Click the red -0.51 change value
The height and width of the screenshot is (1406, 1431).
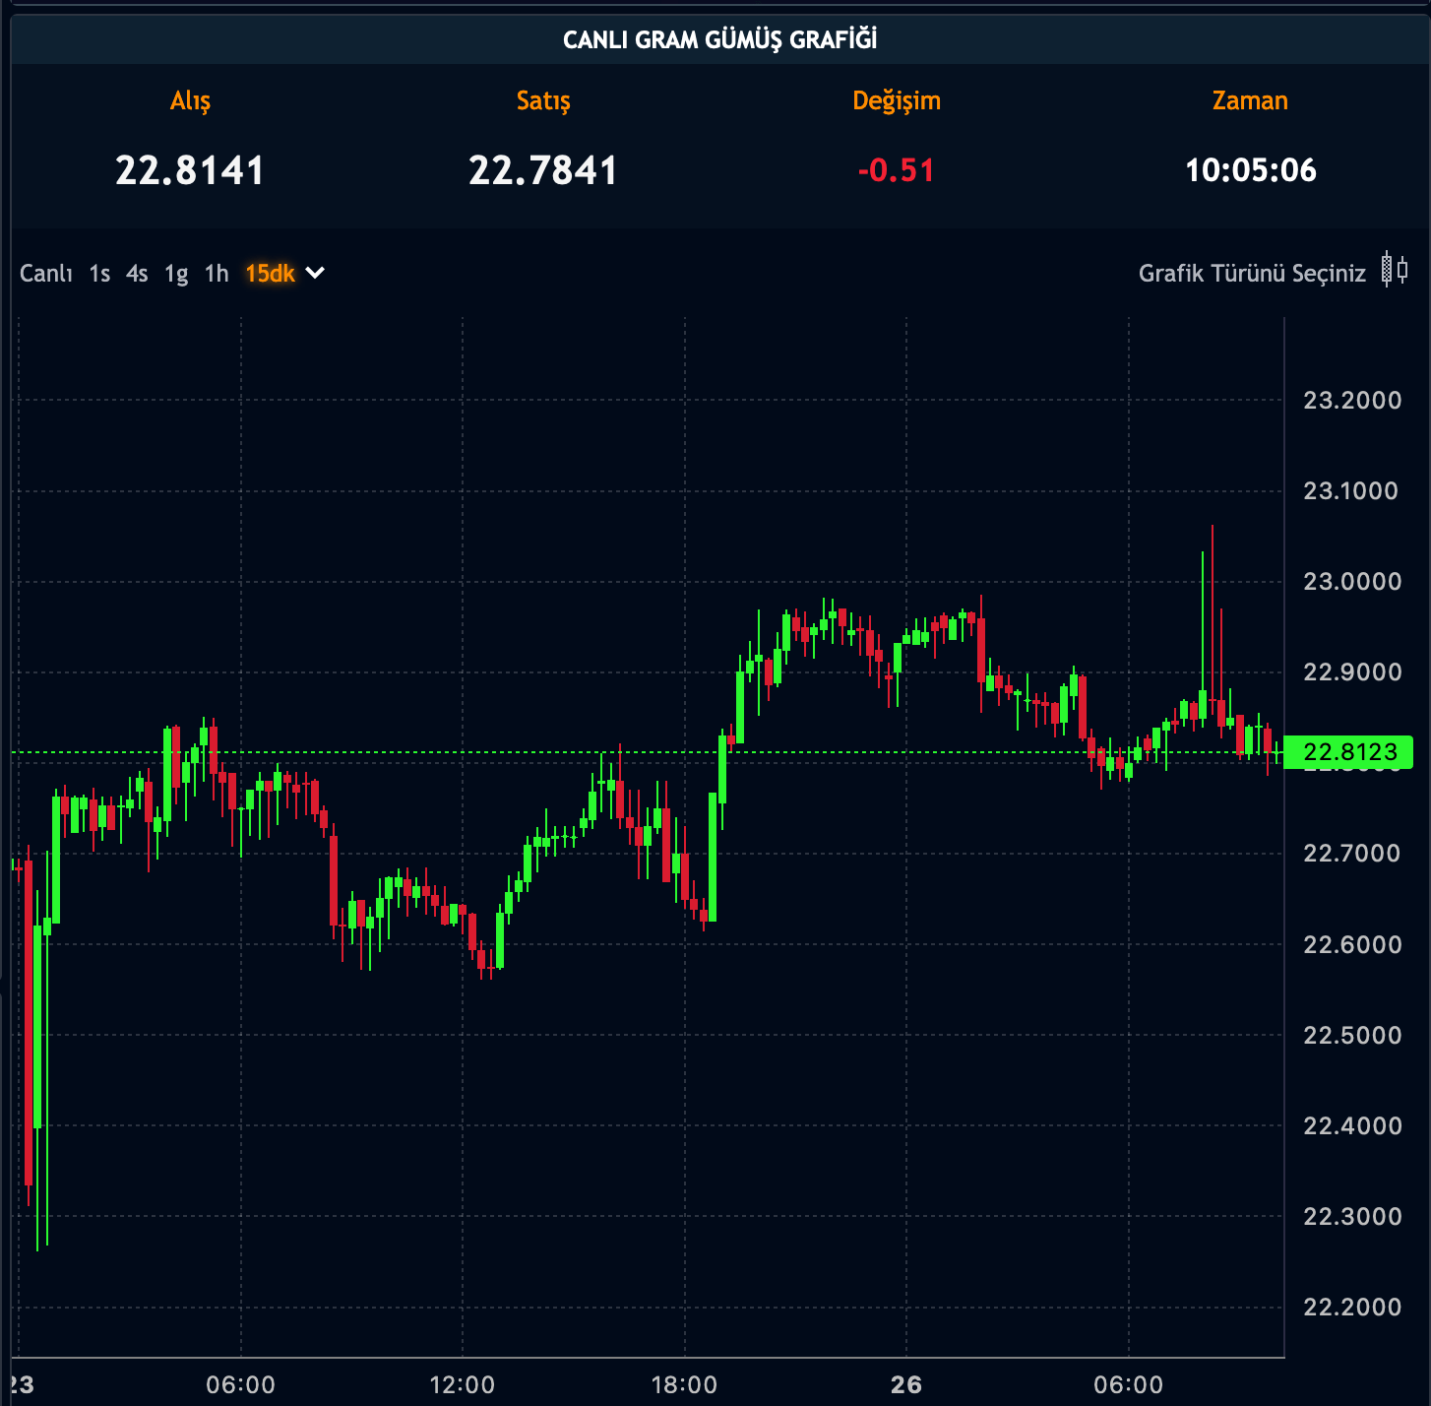(x=896, y=170)
